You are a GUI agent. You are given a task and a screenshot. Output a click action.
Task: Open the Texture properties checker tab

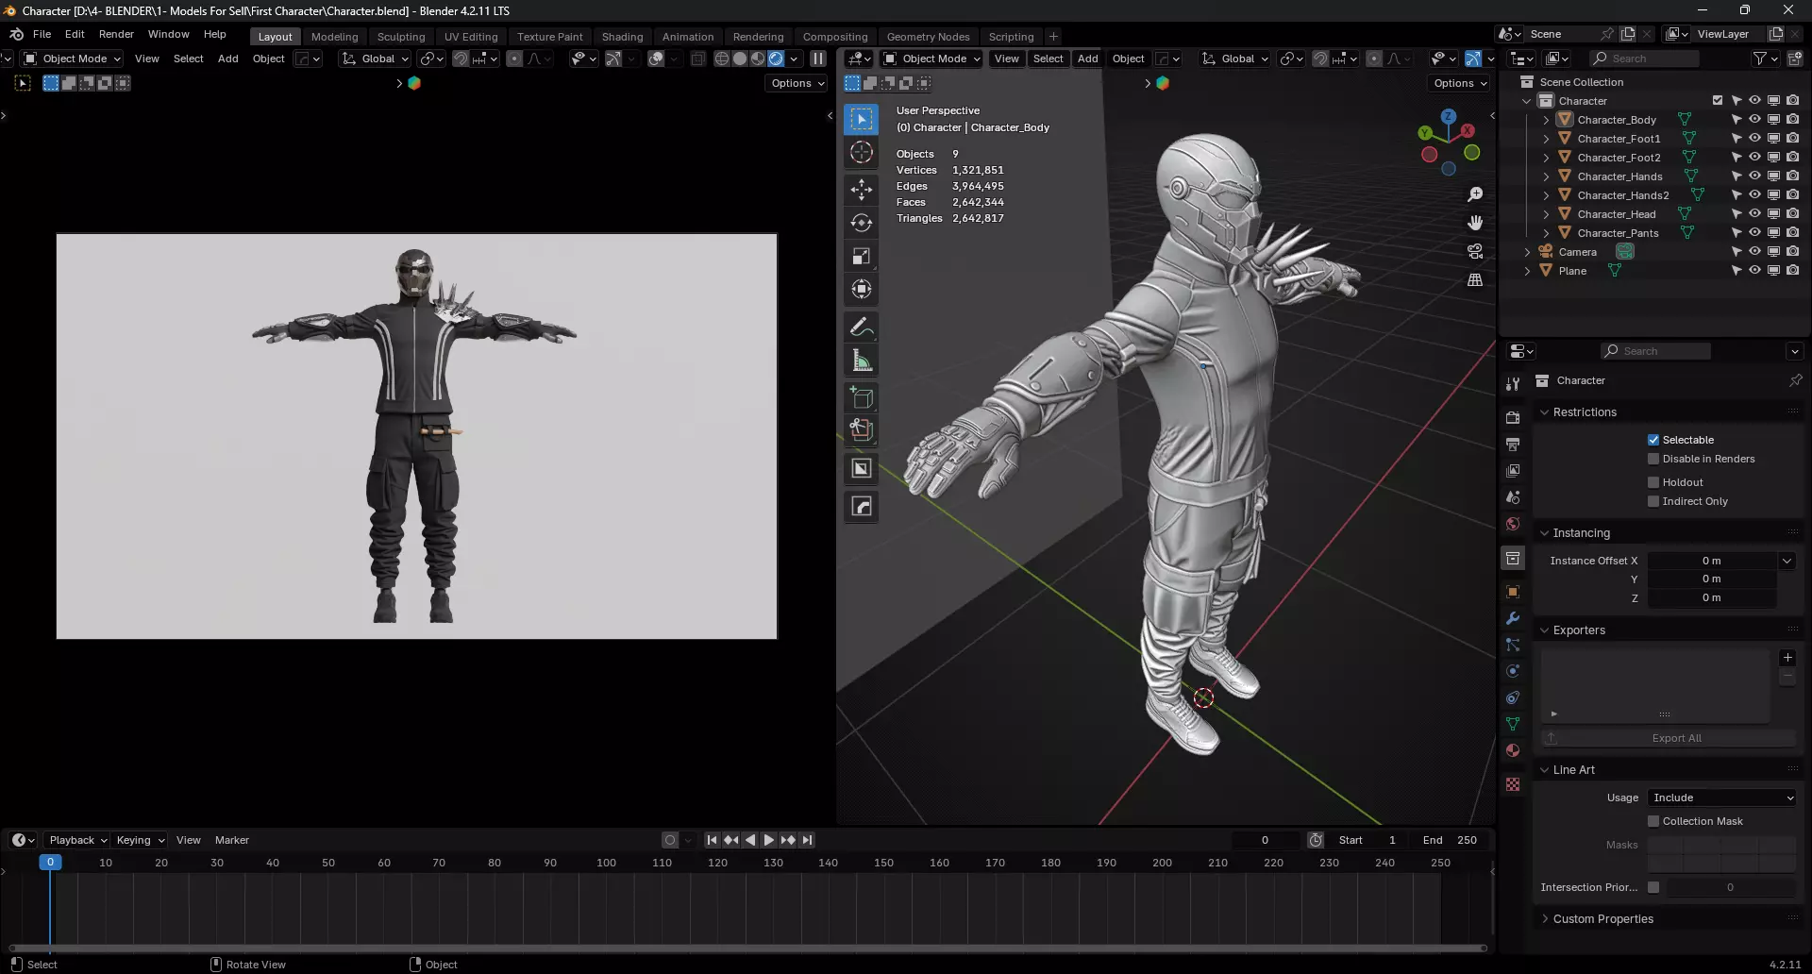[x=1513, y=784]
